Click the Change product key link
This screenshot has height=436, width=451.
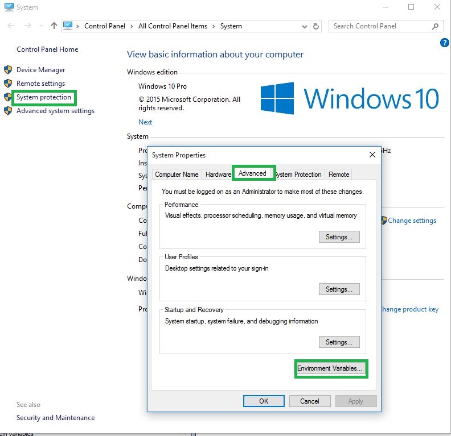click(410, 309)
